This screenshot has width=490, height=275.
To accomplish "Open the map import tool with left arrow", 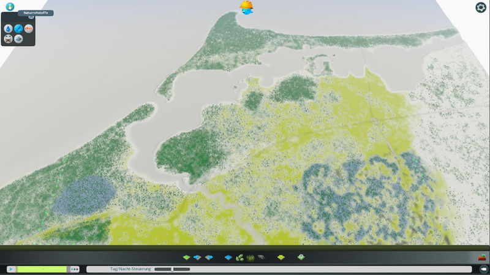I will (x=198, y=258).
